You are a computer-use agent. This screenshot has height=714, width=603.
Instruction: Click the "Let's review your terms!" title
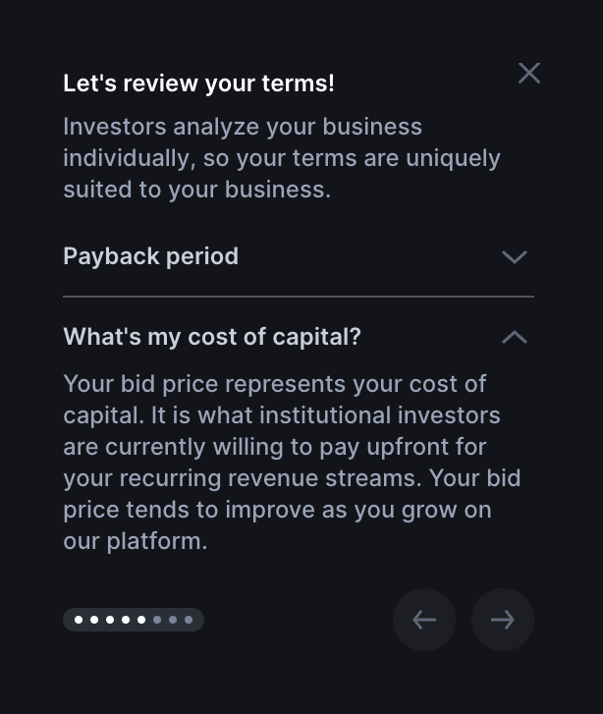point(198,83)
